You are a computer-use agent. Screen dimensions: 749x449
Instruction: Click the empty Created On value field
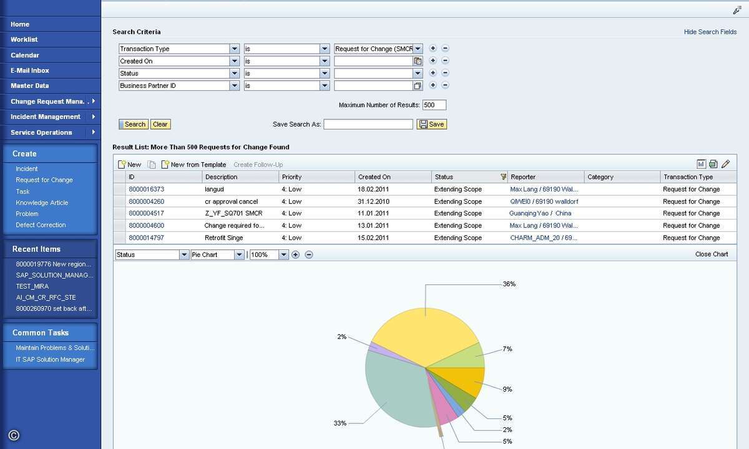374,61
